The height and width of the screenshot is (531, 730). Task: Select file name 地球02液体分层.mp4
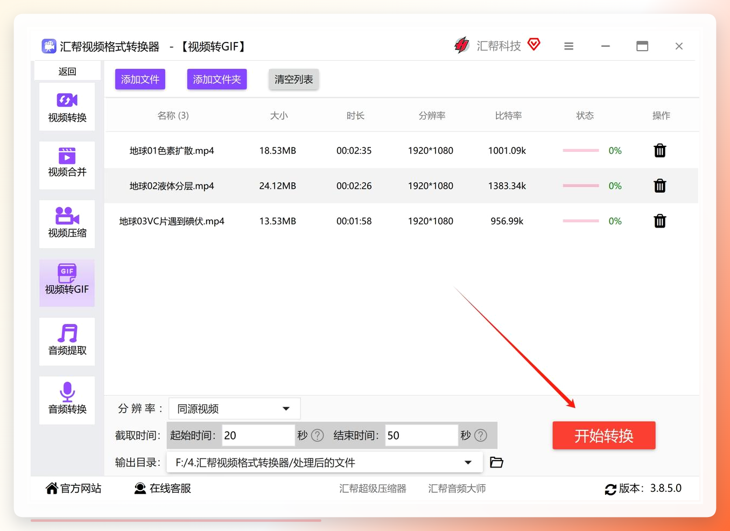pyautogui.click(x=172, y=186)
